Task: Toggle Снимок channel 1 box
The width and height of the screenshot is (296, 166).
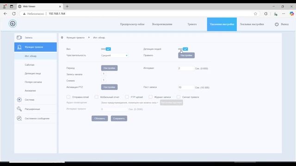Action: point(104,80)
